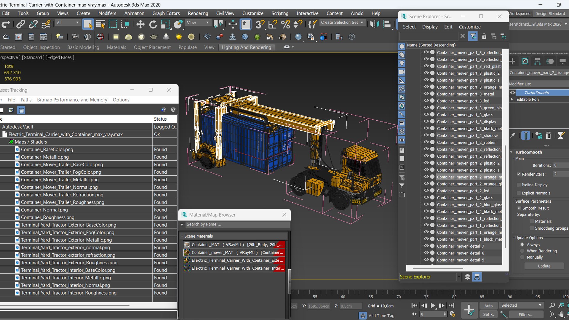The height and width of the screenshot is (320, 569).
Task: Open the Rendering menu
Action: point(198,13)
